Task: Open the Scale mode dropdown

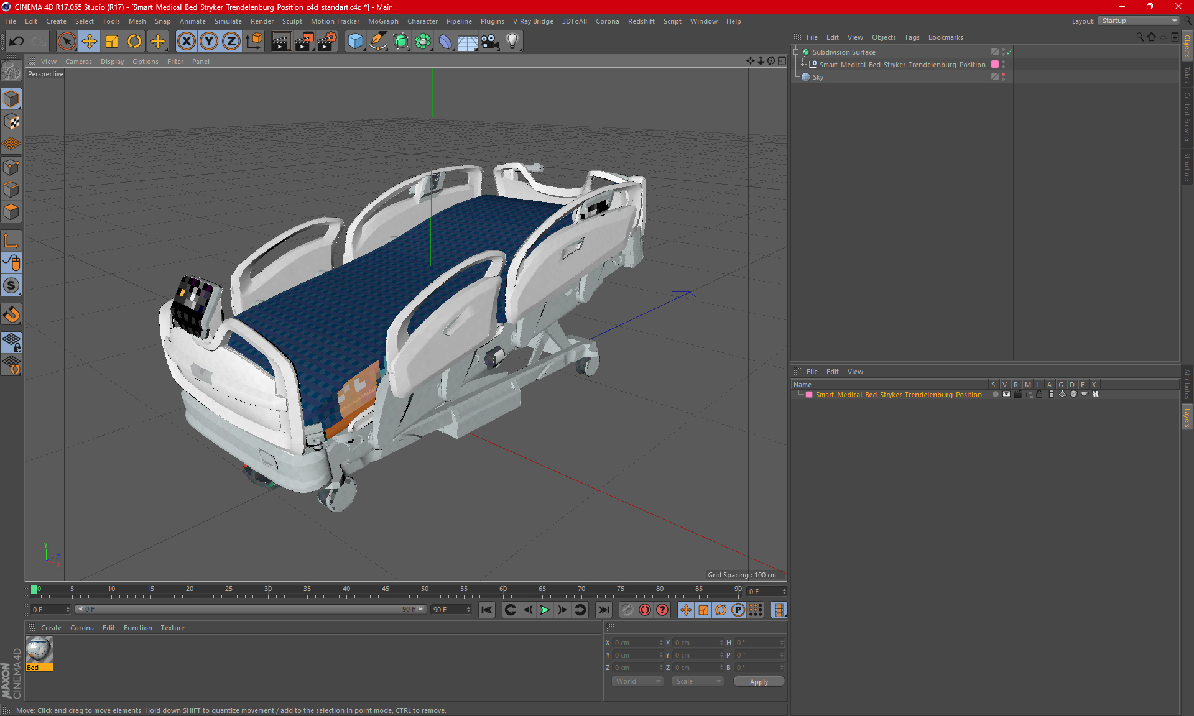Action: point(698,681)
